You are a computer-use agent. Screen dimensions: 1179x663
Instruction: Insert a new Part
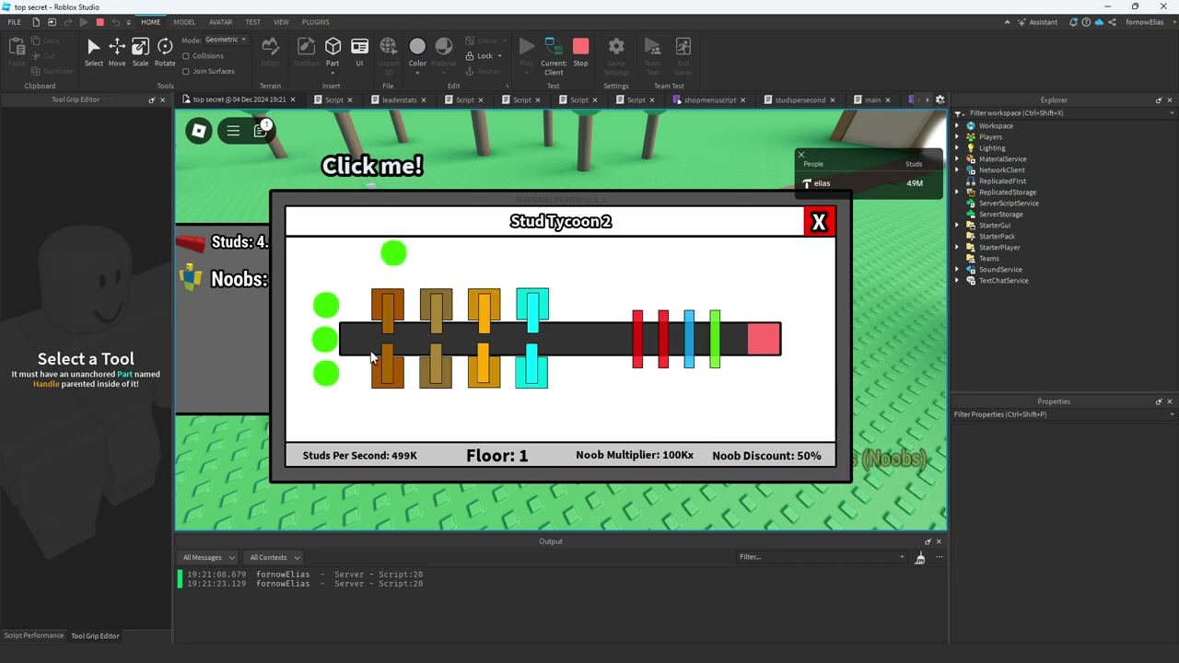click(333, 52)
